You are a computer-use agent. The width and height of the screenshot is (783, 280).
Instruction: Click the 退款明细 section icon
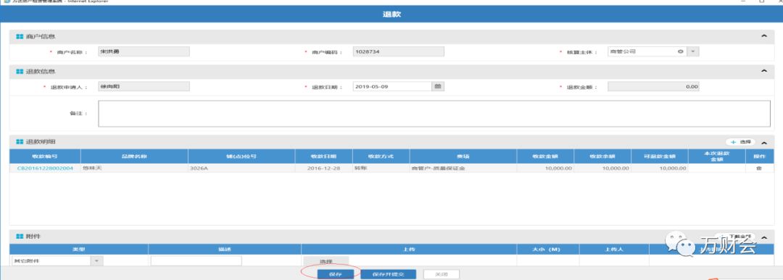click(x=20, y=142)
